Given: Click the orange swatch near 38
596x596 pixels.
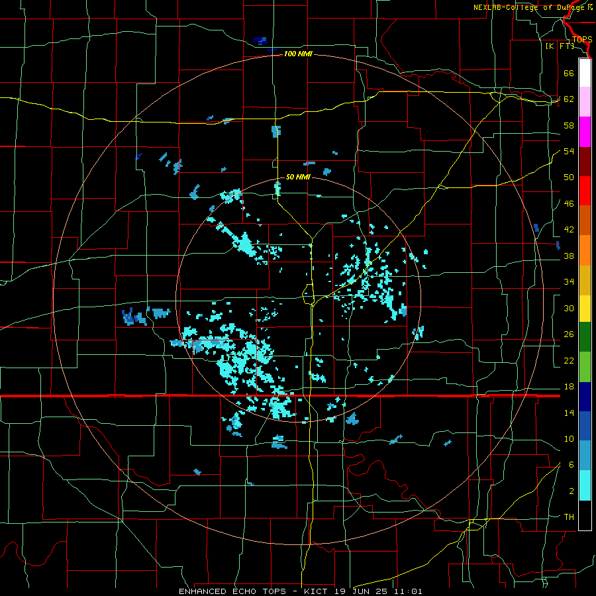Looking at the screenshot, I should pyautogui.click(x=585, y=250).
